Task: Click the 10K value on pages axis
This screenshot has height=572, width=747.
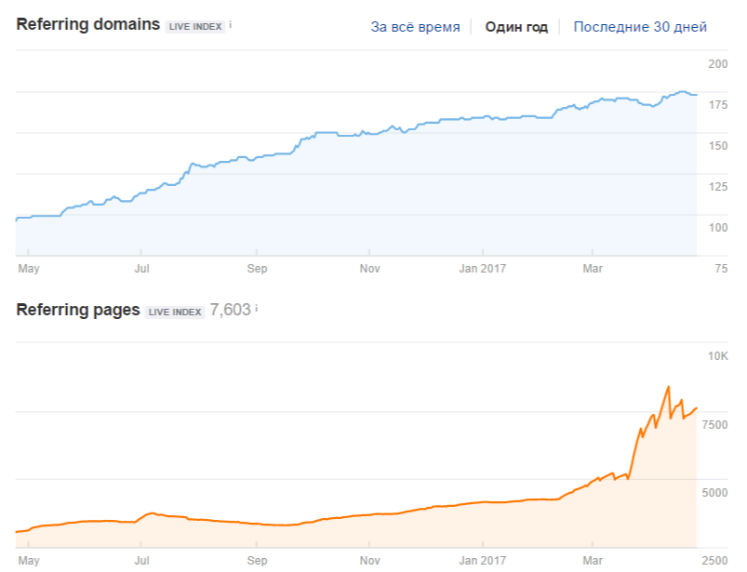Action: 716,357
